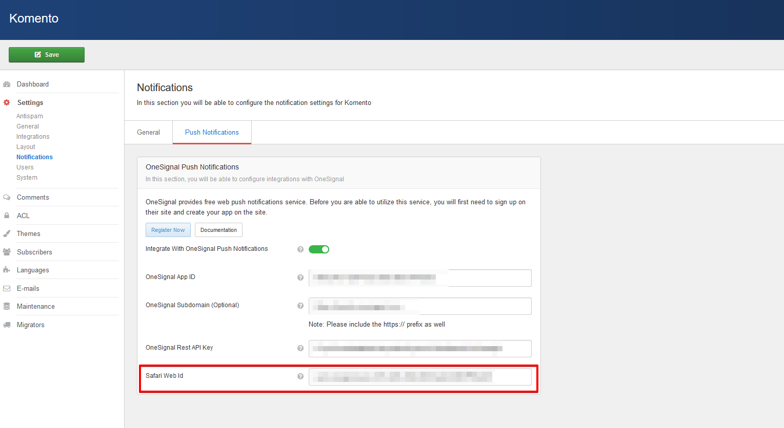Click the Notifications page heading
This screenshot has height=428, width=784.
pyautogui.click(x=165, y=88)
